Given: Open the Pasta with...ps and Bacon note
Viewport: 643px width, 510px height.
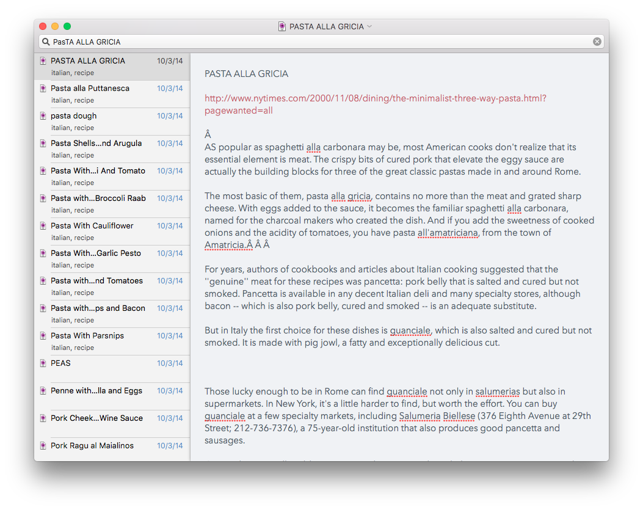Looking at the screenshot, I should (x=112, y=314).
